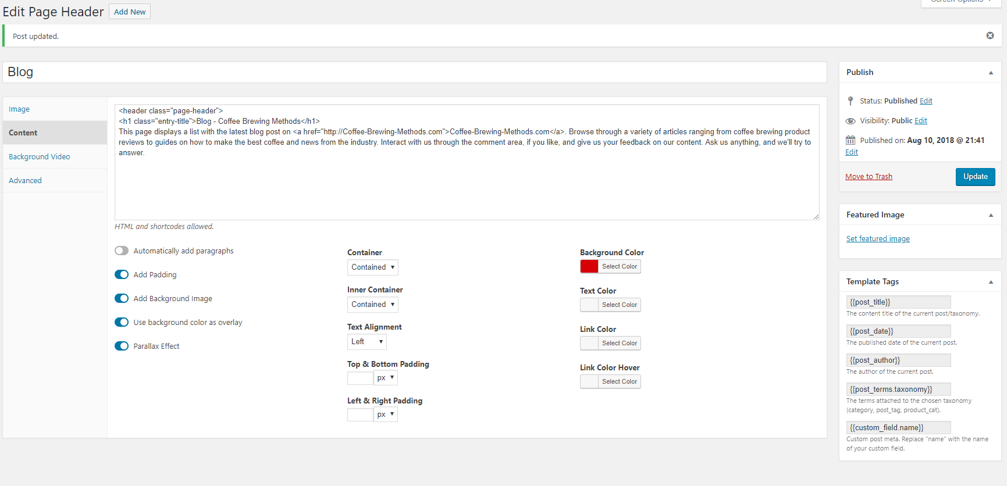Open the Container dropdown
The height and width of the screenshot is (486, 1007).
[x=373, y=267]
